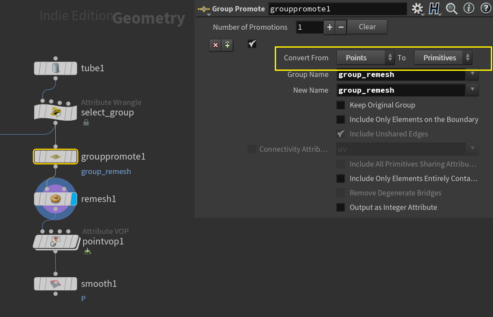Click the P label under smooth1
Screen dimensions: 493x317
83,299
